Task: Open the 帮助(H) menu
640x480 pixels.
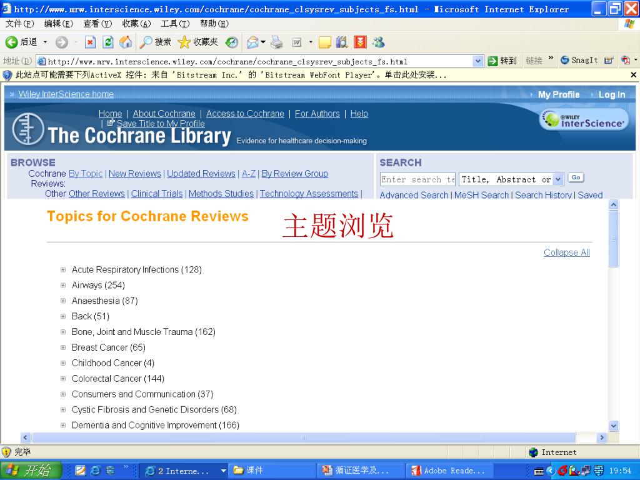Action: pos(214,24)
